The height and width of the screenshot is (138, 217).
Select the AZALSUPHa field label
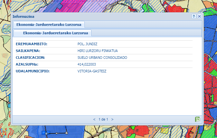pos(27,64)
